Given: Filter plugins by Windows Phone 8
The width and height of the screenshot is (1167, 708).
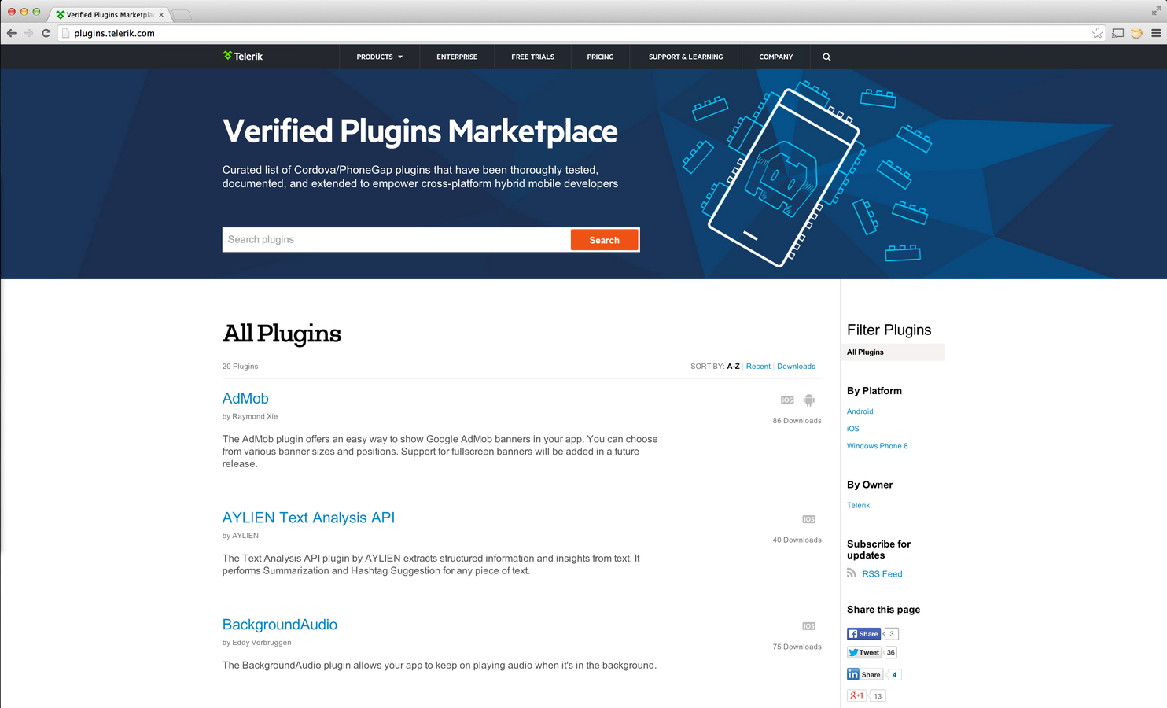Looking at the screenshot, I should click(877, 446).
